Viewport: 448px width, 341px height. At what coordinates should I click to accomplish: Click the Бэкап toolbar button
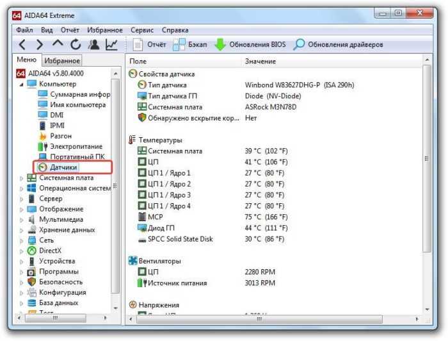click(190, 45)
